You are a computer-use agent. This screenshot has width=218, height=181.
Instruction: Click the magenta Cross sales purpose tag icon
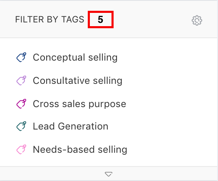(21, 104)
